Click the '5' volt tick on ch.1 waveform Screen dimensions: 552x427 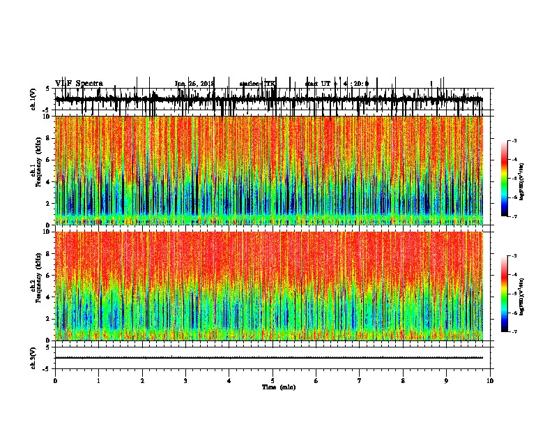point(48,89)
